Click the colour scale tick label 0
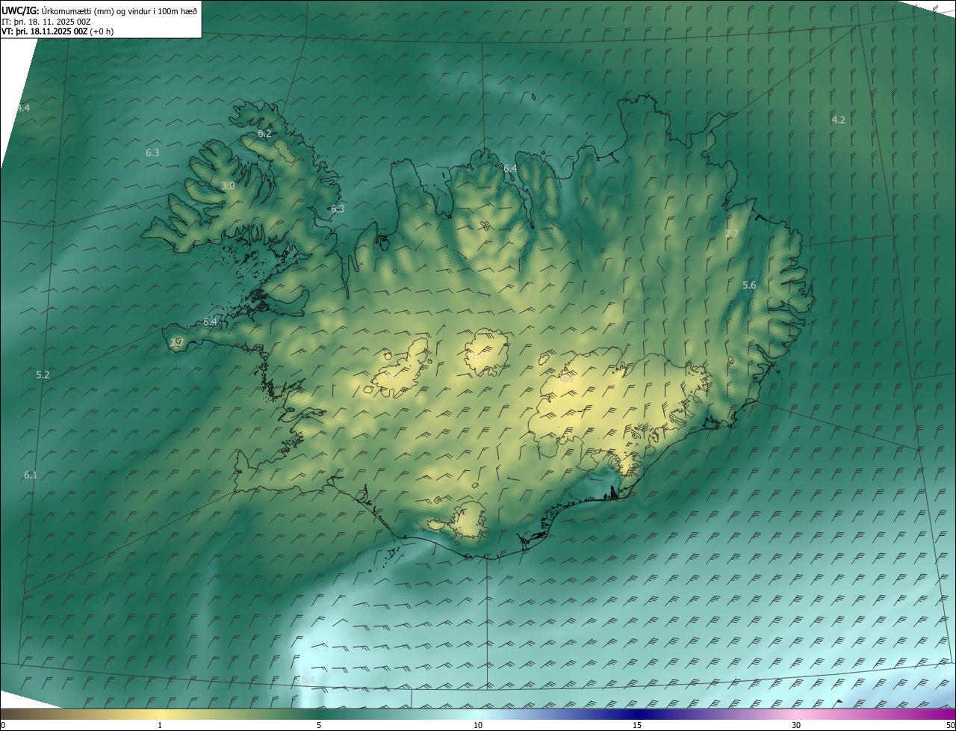The image size is (956, 731). click(3, 725)
